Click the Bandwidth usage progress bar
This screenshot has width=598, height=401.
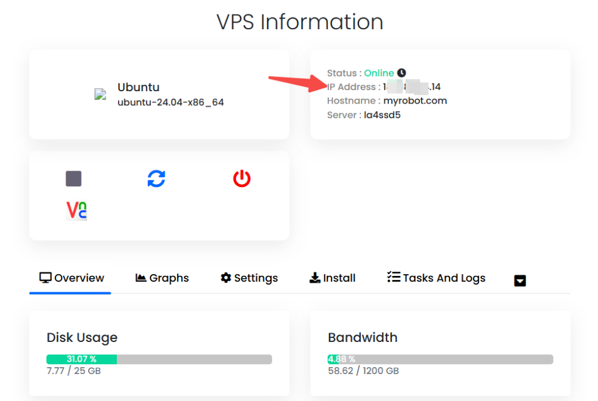(440, 359)
